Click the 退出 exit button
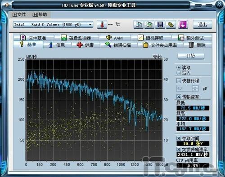This screenshot has width=225, height=177. click(202, 24)
